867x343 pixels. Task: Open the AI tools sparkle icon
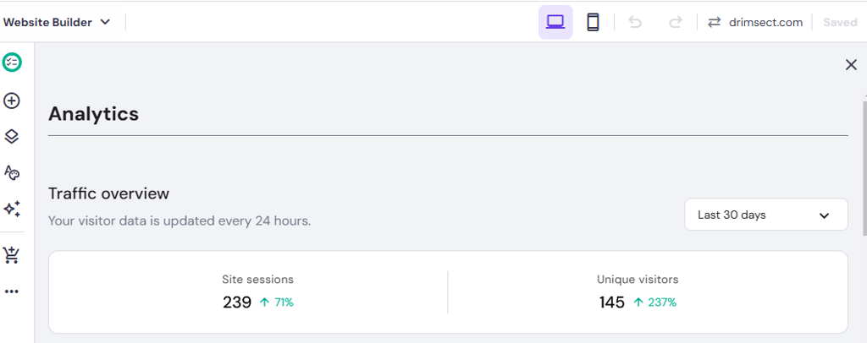(x=12, y=209)
